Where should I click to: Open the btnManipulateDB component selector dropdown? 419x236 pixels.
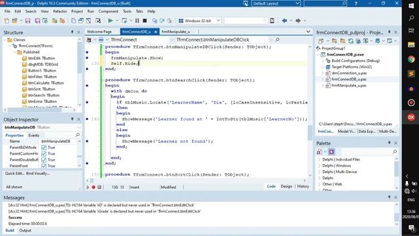[79, 127]
